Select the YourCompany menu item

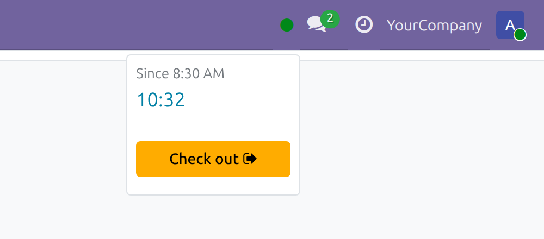click(434, 25)
